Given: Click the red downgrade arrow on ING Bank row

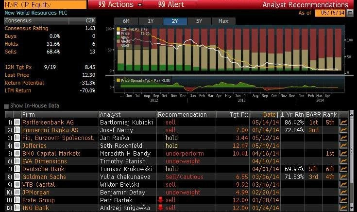Looking at the screenshot, I should tap(160, 208).
